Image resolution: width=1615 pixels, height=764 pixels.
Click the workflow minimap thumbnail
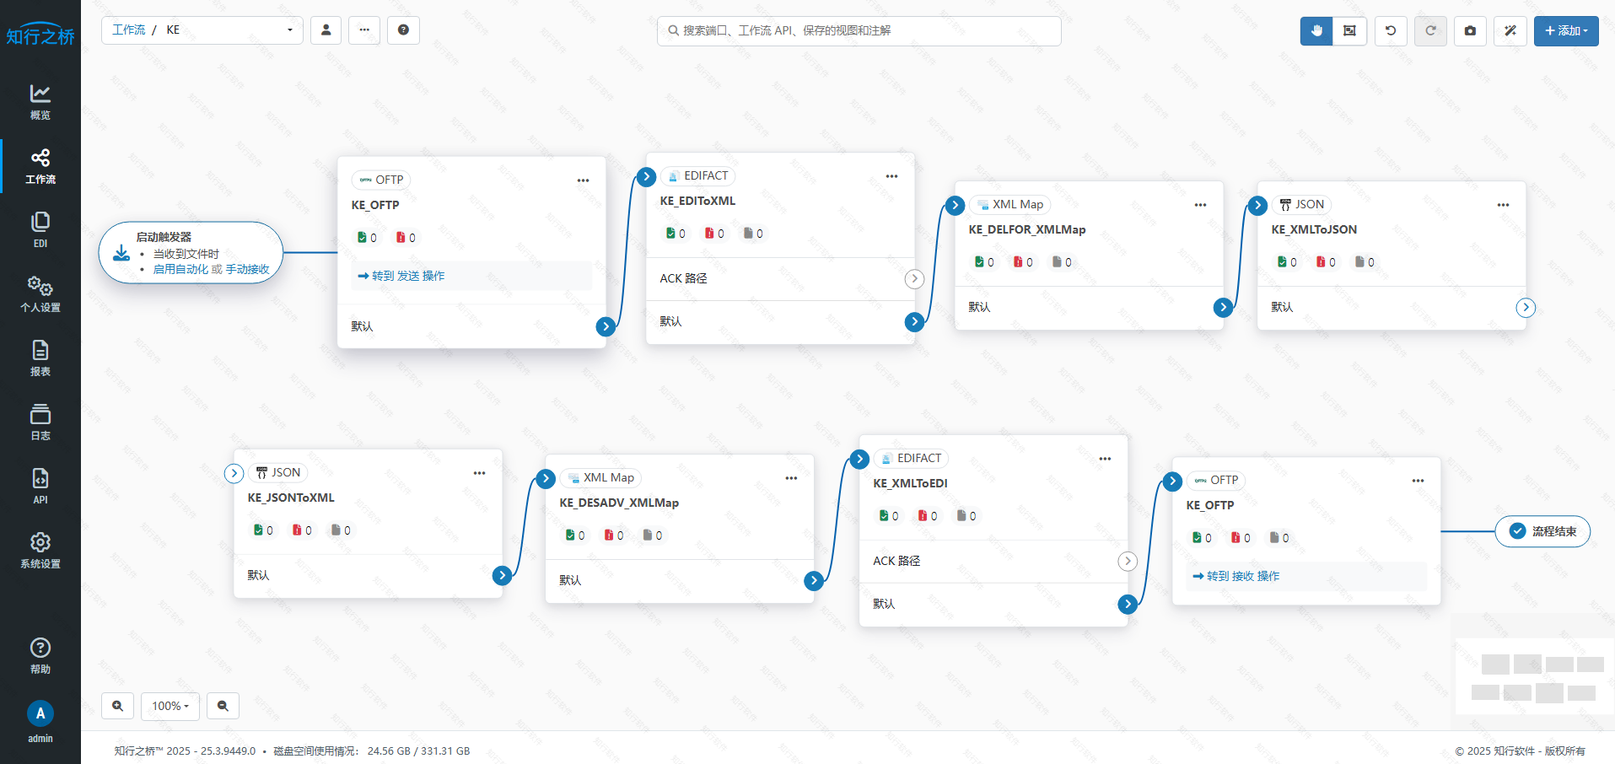point(1532,676)
